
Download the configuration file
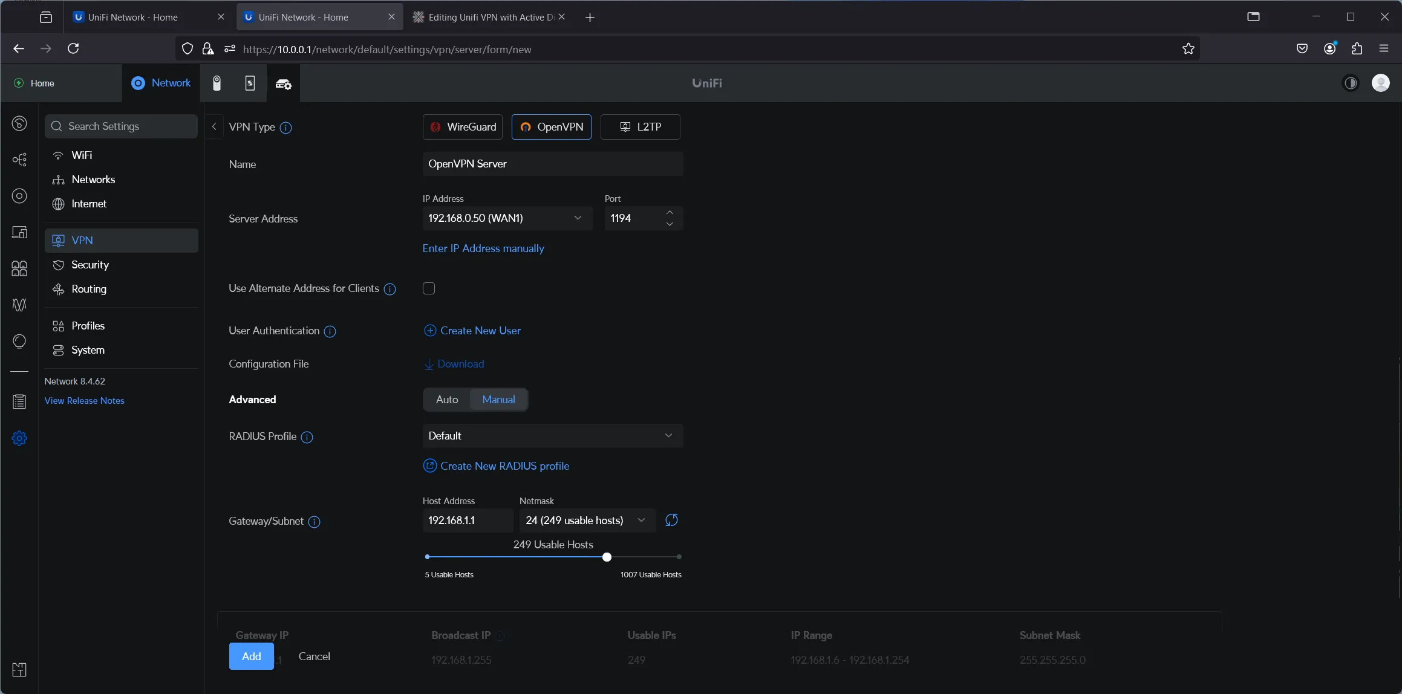point(454,364)
